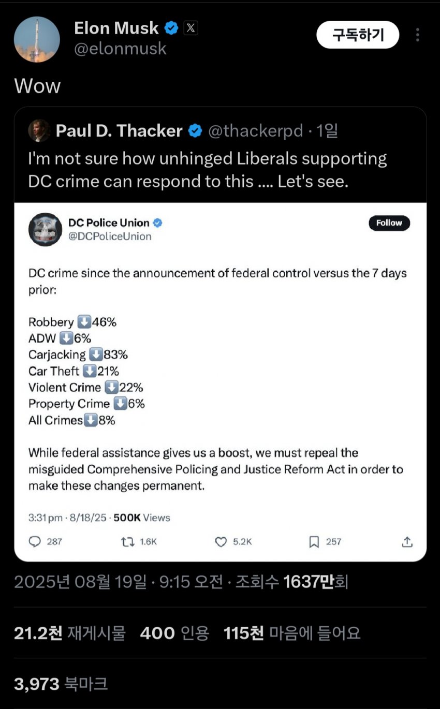
Task: Toggle the bookmark icon showing 257
Action: pyautogui.click(x=314, y=541)
